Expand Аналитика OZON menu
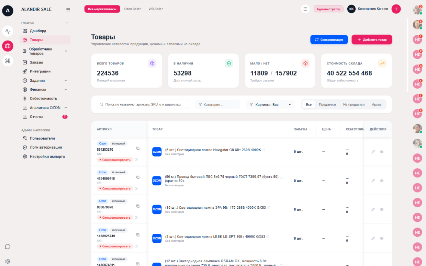This screenshot has width=426, height=266. 45,107
